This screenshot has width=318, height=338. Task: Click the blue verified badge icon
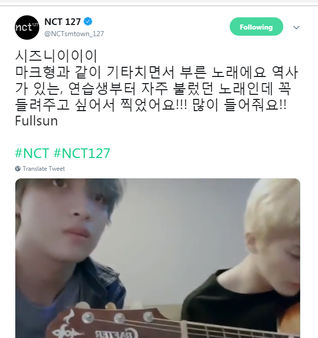click(88, 21)
